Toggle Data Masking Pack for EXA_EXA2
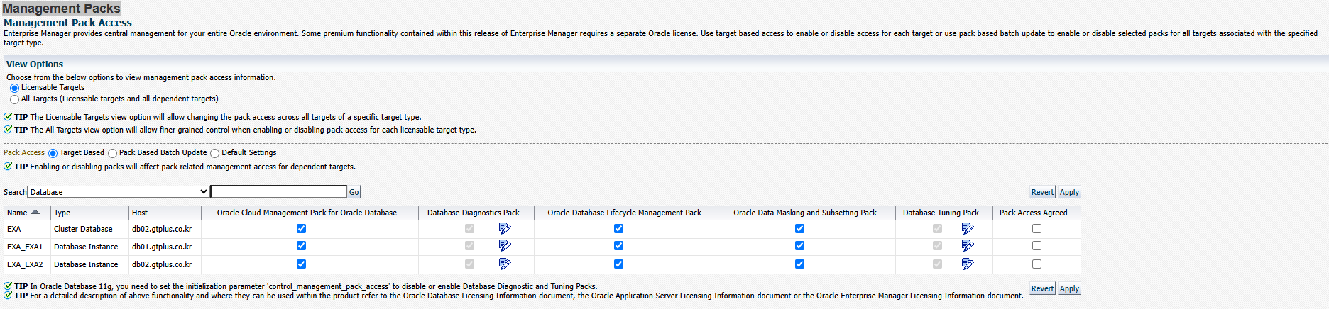This screenshot has height=309, width=1329. [799, 264]
